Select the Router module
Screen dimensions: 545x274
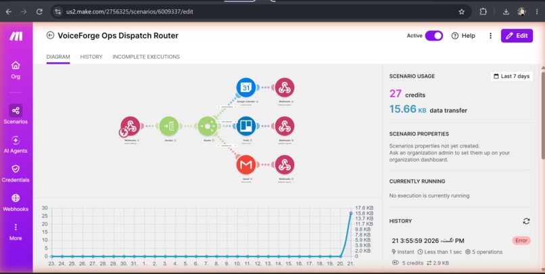[x=208, y=126]
